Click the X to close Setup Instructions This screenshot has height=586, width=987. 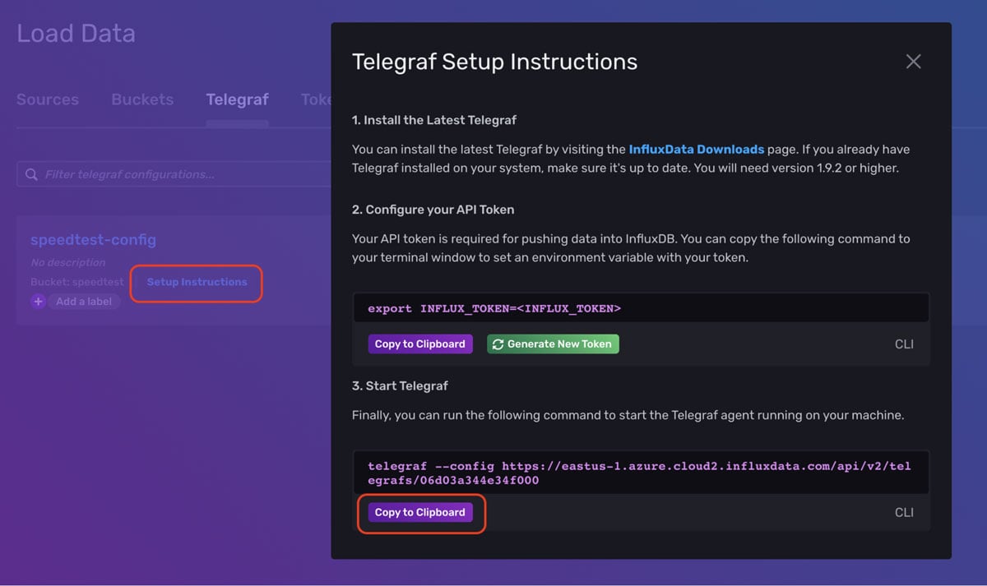[x=913, y=61]
